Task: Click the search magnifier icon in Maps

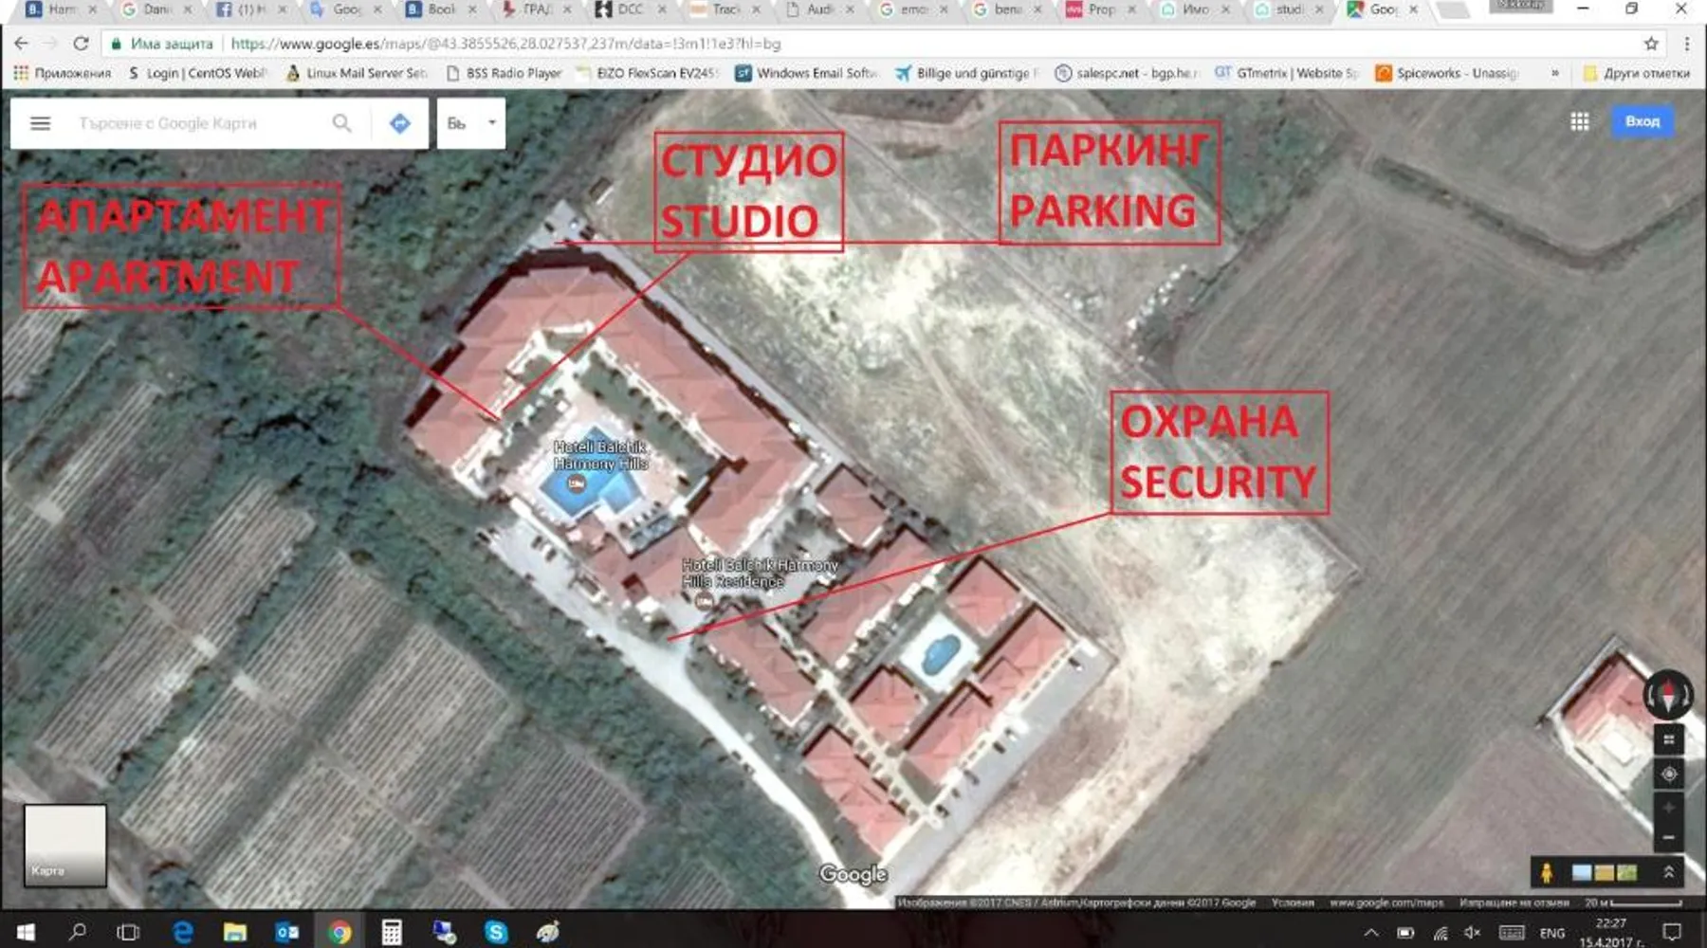Action: (341, 123)
